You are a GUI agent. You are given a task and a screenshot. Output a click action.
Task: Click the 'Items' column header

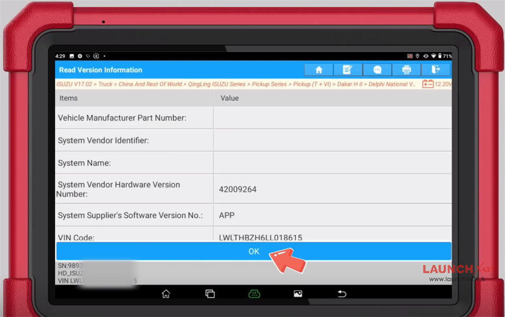(x=69, y=98)
